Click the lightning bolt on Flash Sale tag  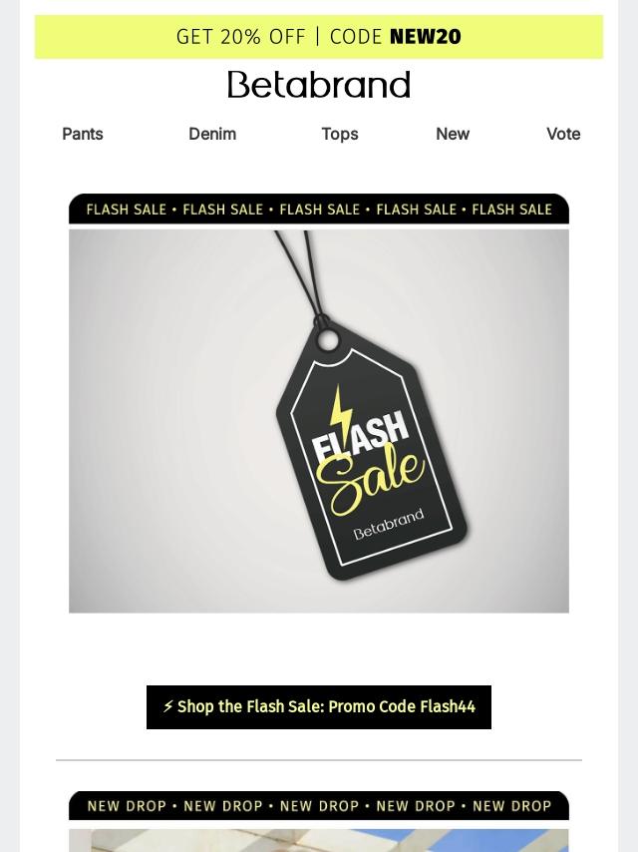coord(341,411)
